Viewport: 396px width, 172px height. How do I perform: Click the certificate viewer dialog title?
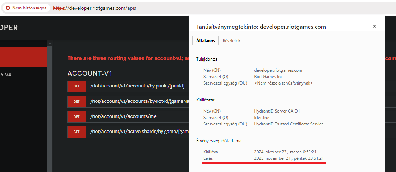[261, 27]
